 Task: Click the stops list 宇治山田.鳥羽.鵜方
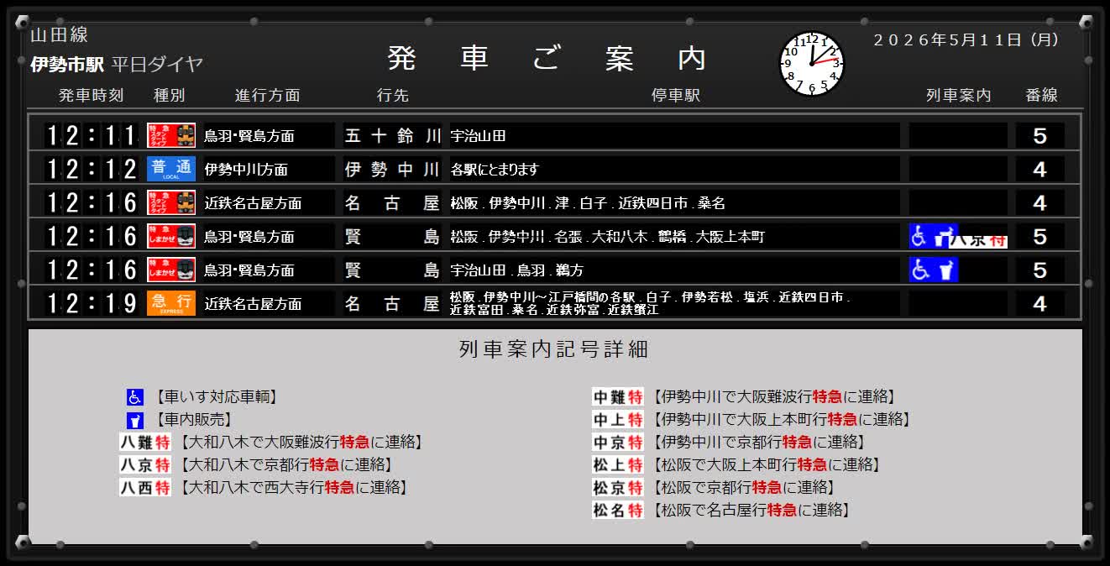click(517, 270)
